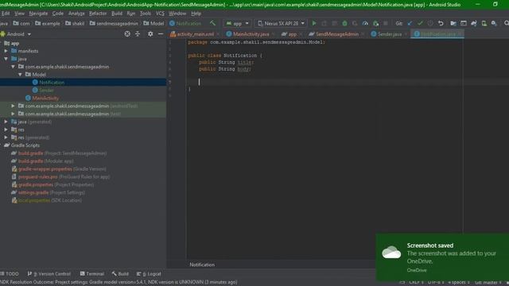
Task: Open the Nexus 5X API 28 device dropdown
Action: point(281,23)
